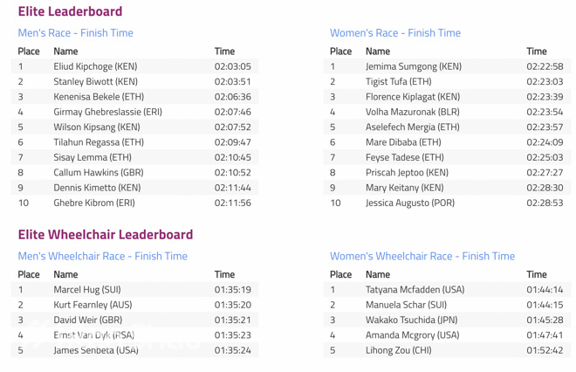Click Jemima Sumgong (KEN) row name
The width and height of the screenshot is (576, 372).
413,66
